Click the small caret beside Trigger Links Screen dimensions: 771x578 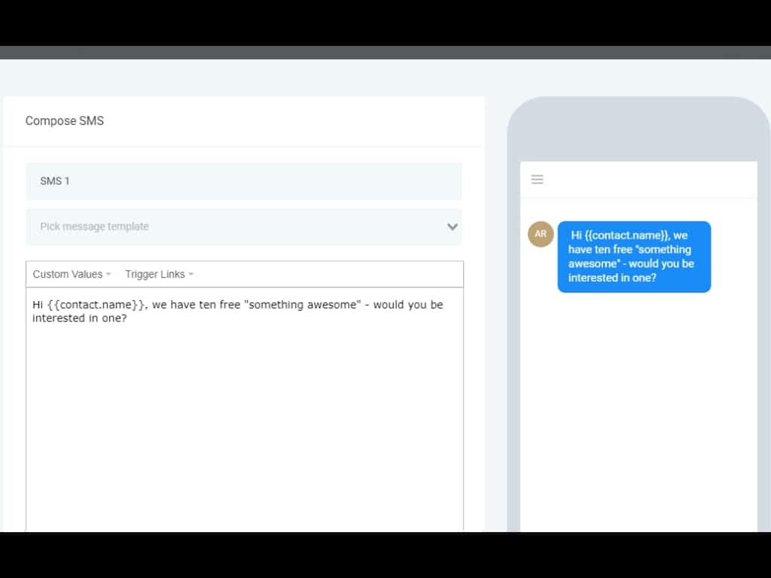[191, 275]
